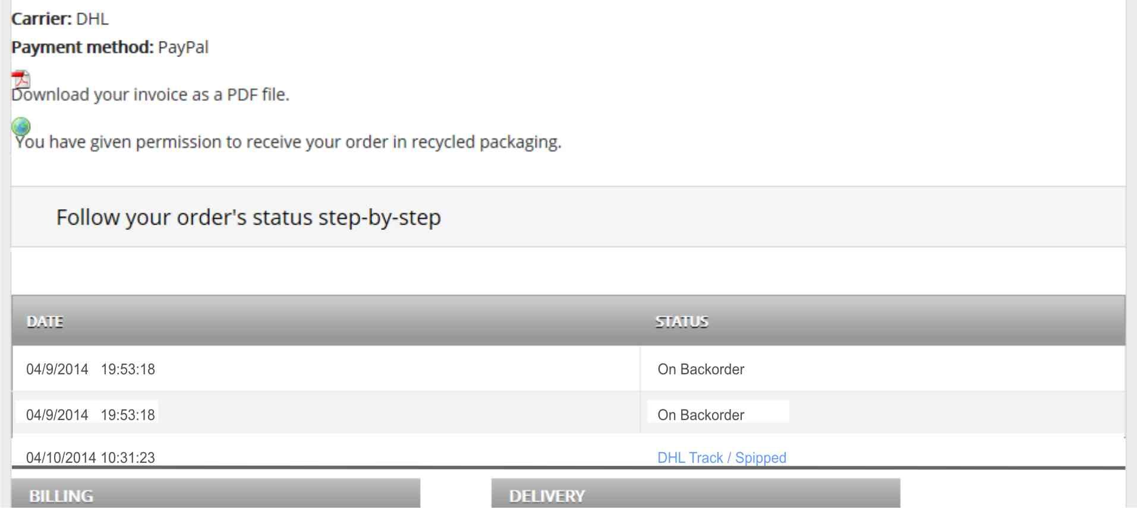Click the Carrier: DHL text
This screenshot has width=1137, height=508.
pos(60,19)
